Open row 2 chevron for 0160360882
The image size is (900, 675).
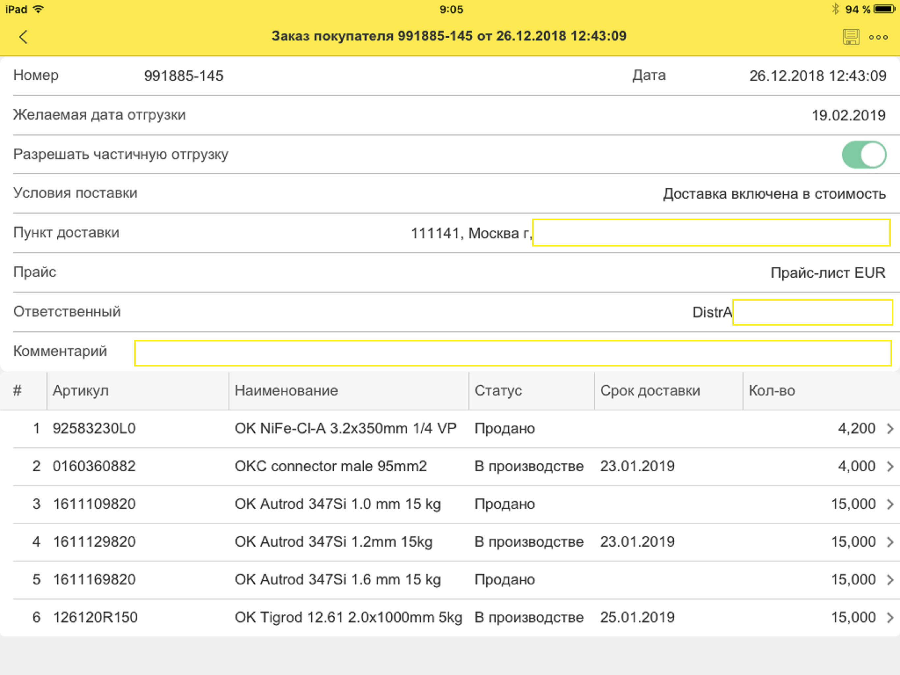point(890,466)
